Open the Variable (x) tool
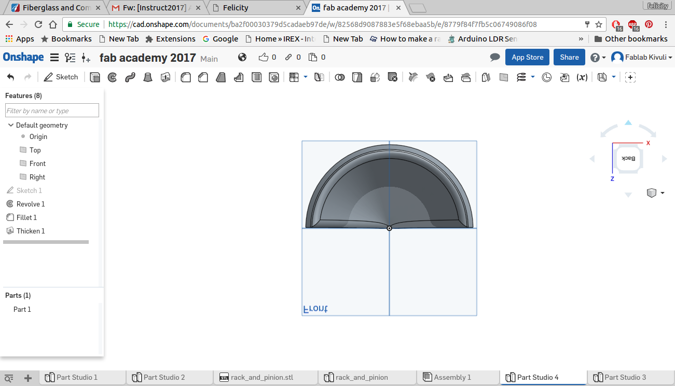This screenshot has height=386, width=675. pos(582,77)
